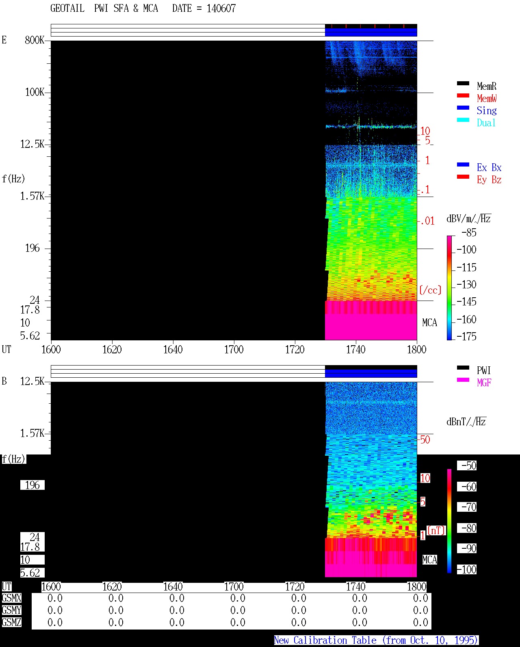Click the 12.5K label on the B panel axis
The height and width of the screenshot is (647, 520).
tap(32, 381)
